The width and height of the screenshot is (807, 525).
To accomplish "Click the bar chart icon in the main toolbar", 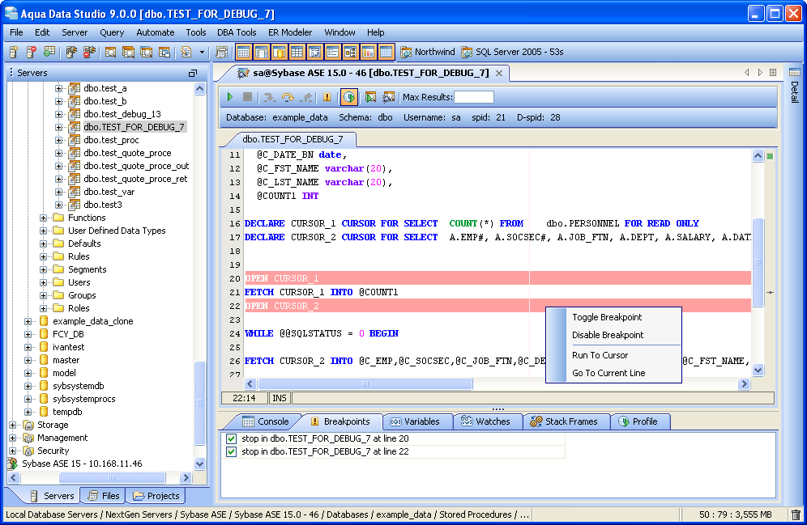I will 368,53.
